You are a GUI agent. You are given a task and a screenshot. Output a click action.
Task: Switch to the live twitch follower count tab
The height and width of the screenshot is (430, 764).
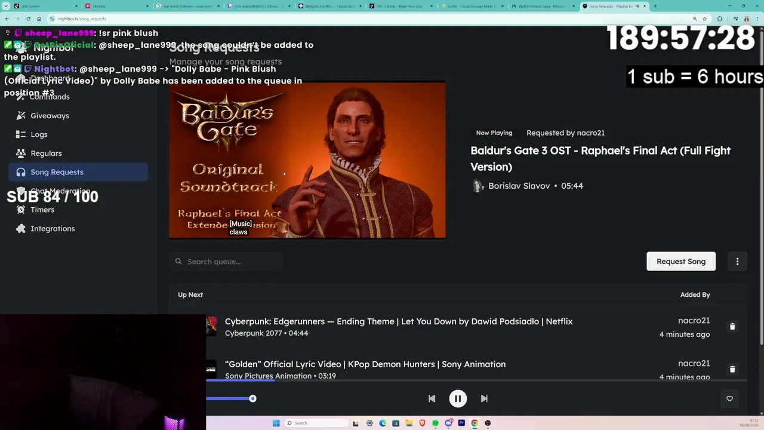tap(186, 6)
